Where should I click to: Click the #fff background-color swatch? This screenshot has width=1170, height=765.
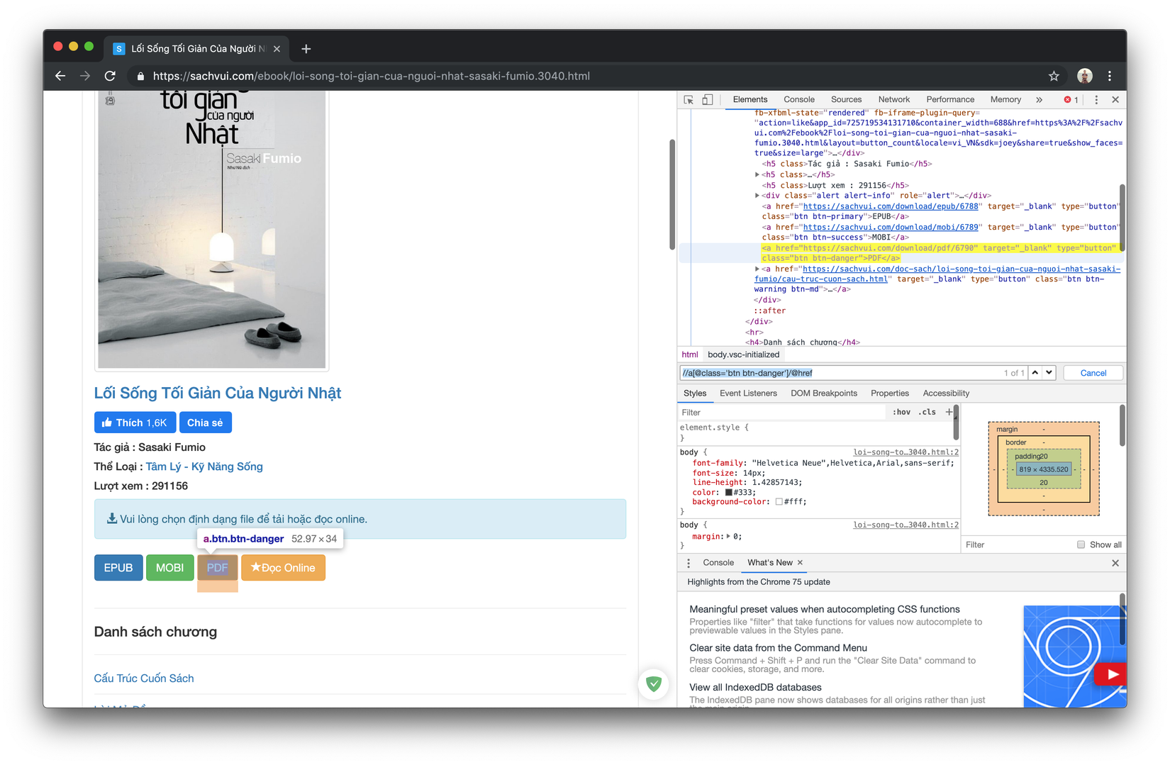[x=779, y=502]
